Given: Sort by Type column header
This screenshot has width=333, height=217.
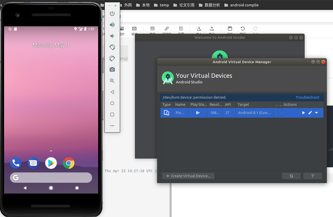Looking at the screenshot, I should pos(166,105).
